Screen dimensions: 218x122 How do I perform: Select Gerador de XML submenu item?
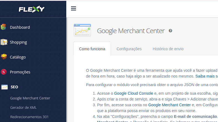(x=24, y=107)
